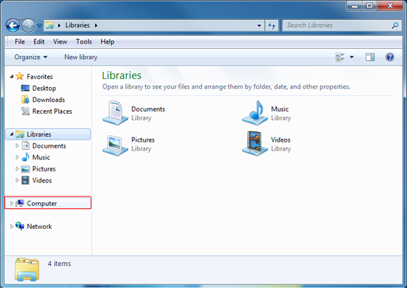Image resolution: width=407 pixels, height=288 pixels.
Task: Open the recent pages dropdown arrow
Action: pyautogui.click(x=39, y=26)
